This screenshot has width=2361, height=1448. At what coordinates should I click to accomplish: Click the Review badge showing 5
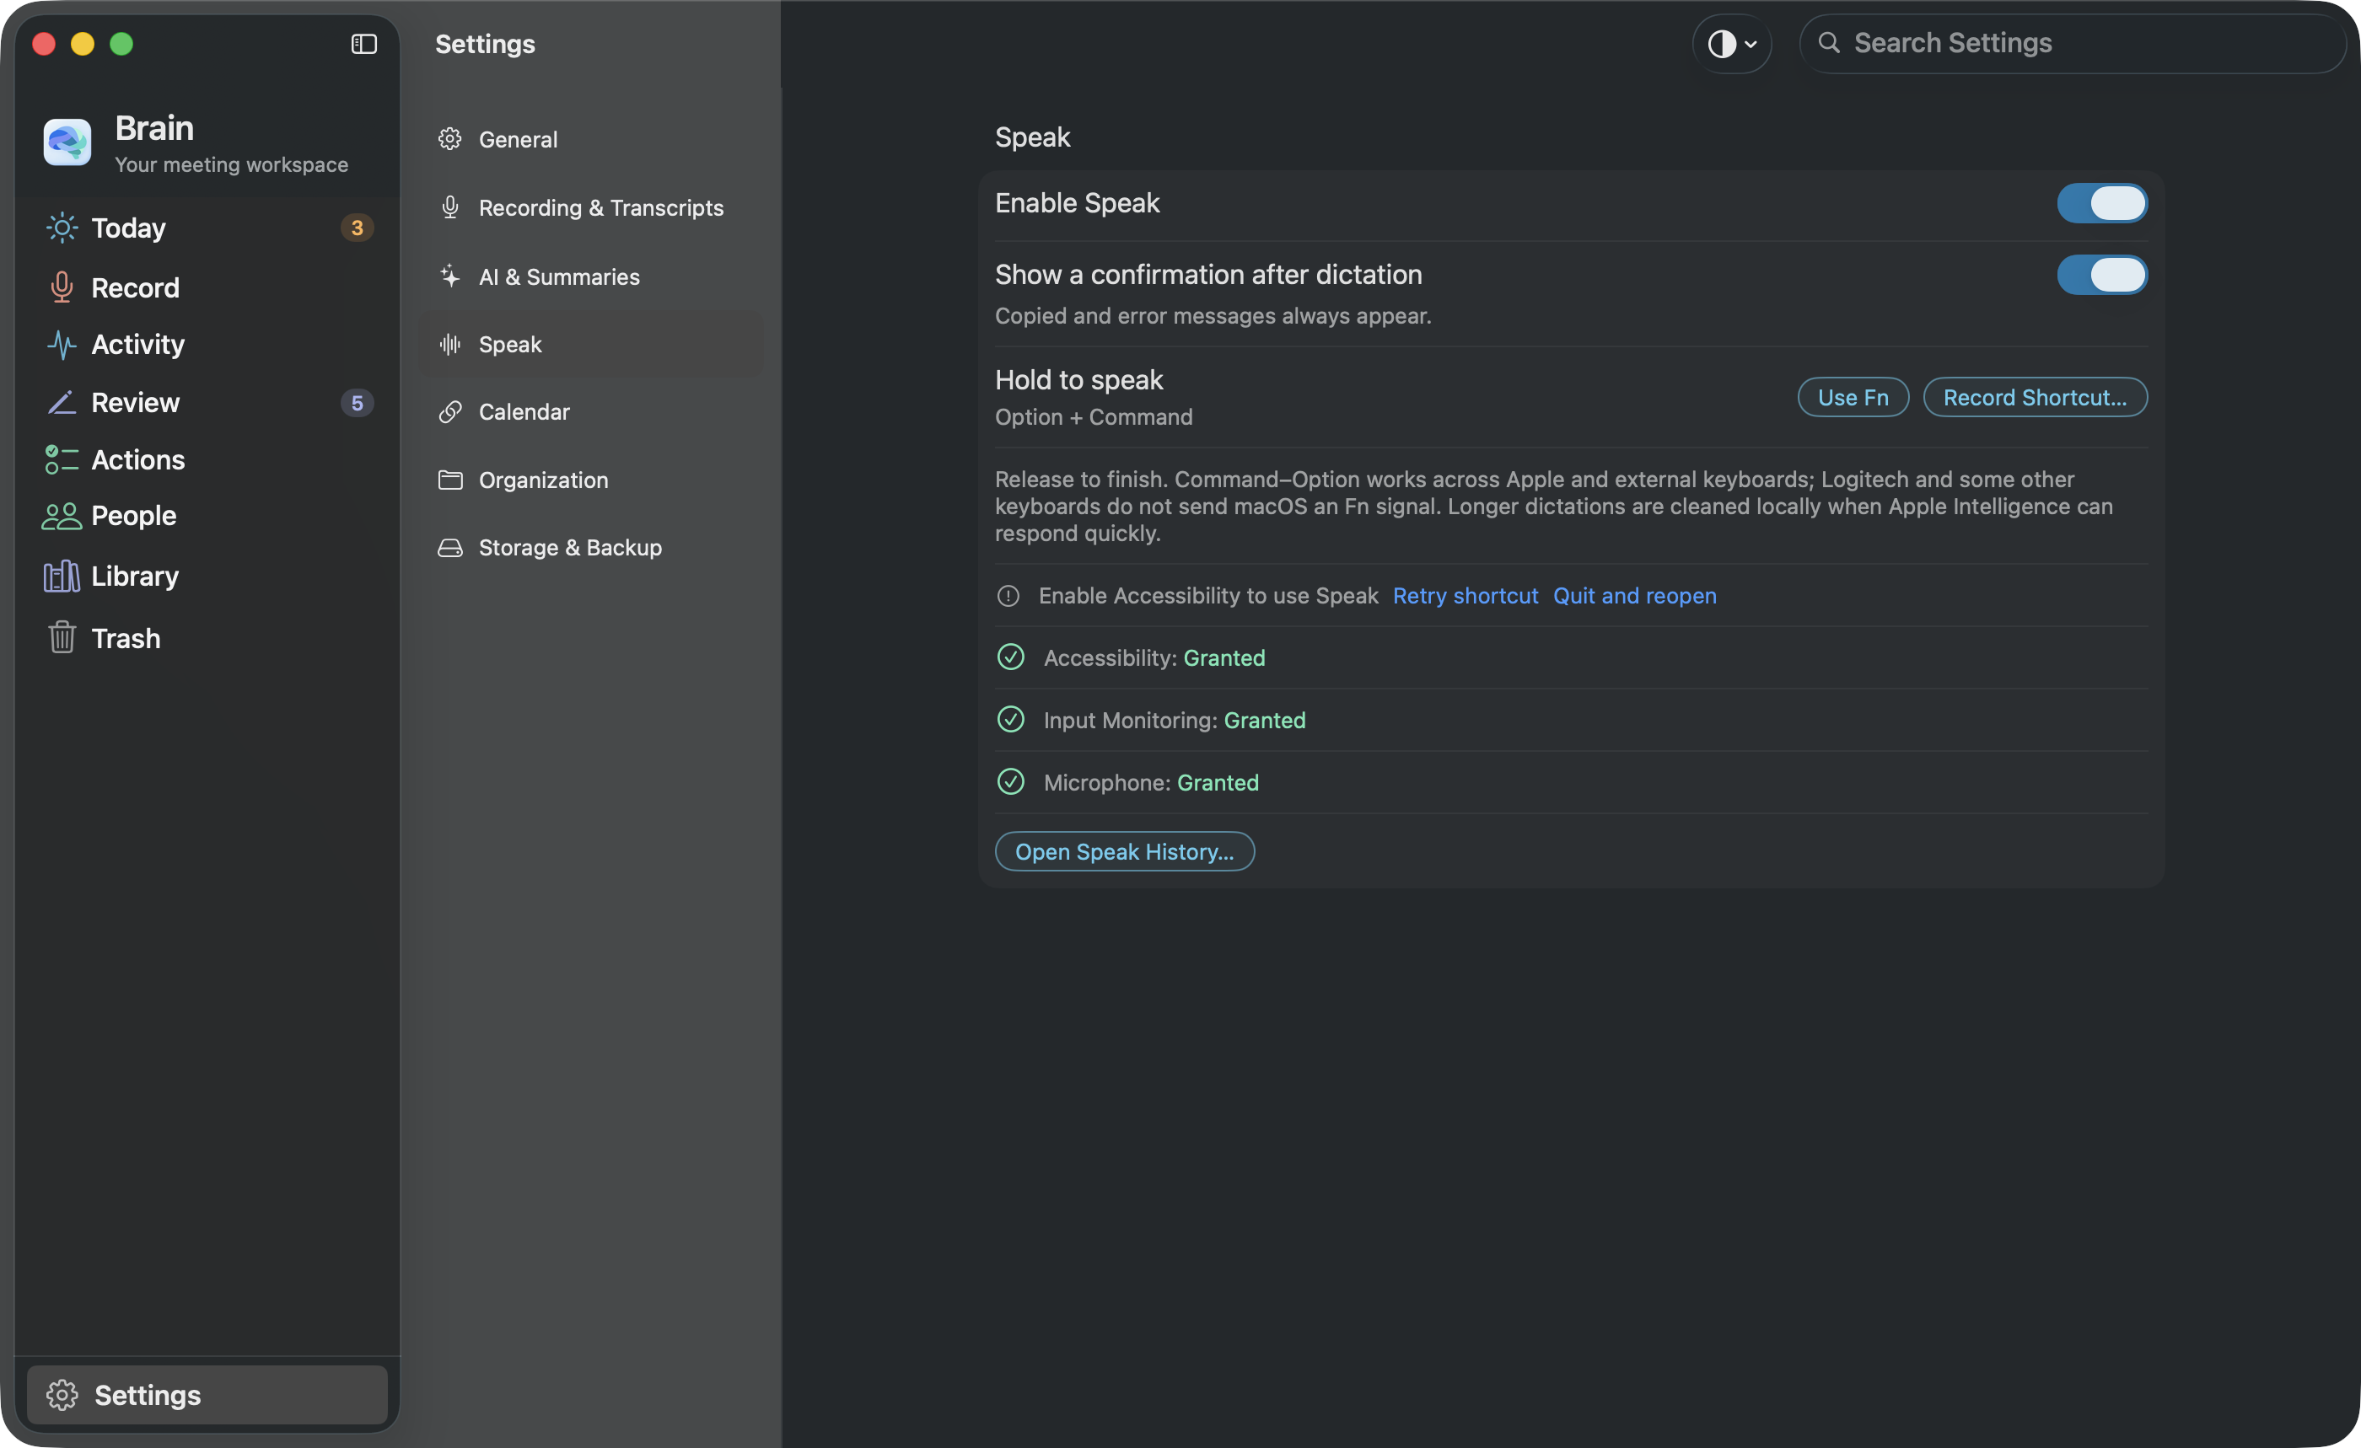[357, 403]
